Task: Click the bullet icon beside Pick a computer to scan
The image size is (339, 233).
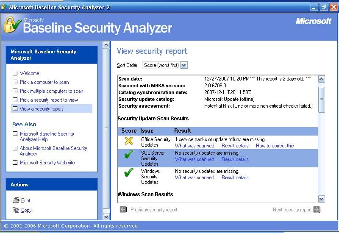Action: [15, 82]
